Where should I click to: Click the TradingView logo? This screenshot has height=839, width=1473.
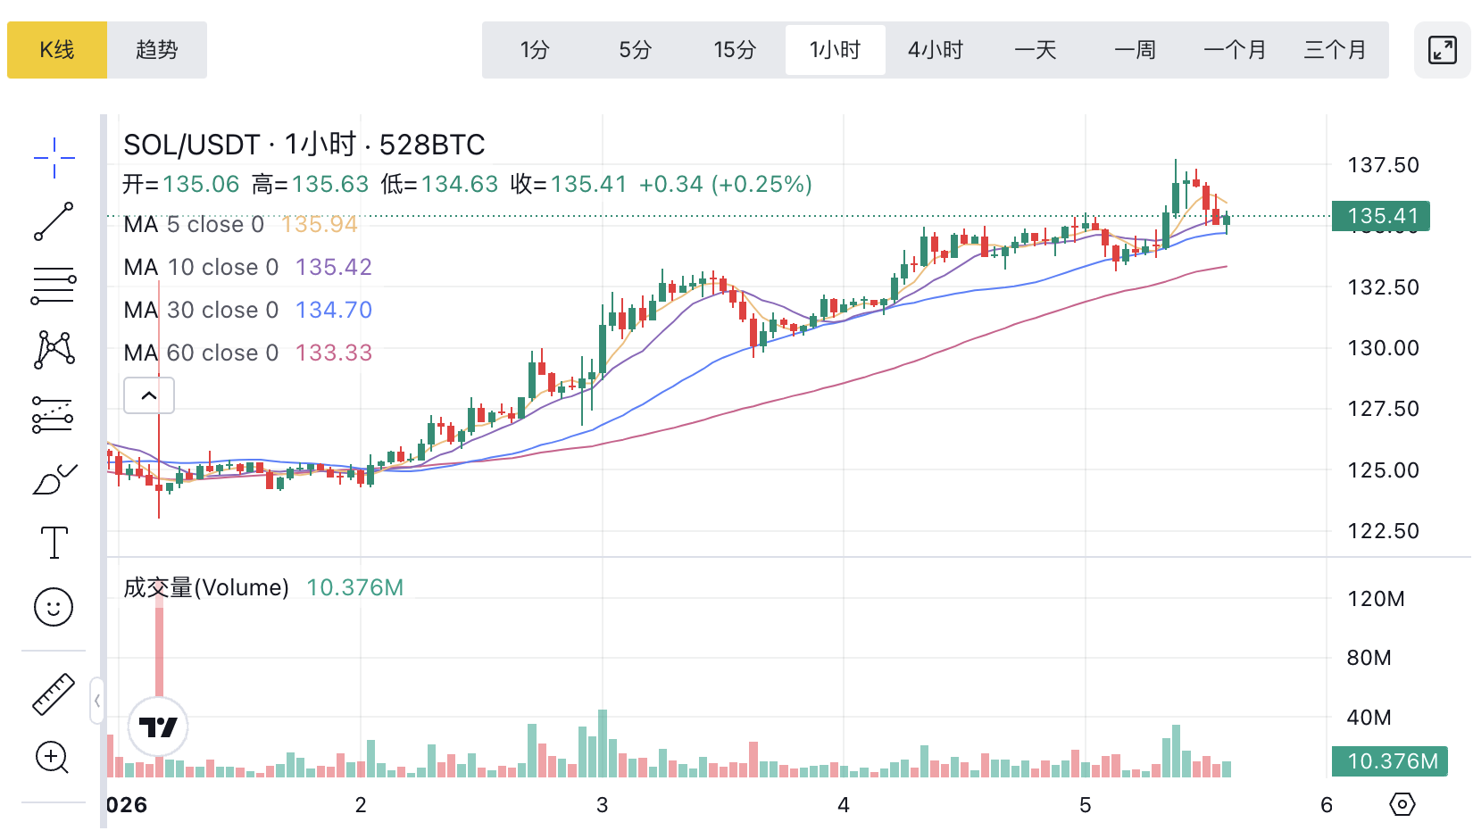pos(158,727)
